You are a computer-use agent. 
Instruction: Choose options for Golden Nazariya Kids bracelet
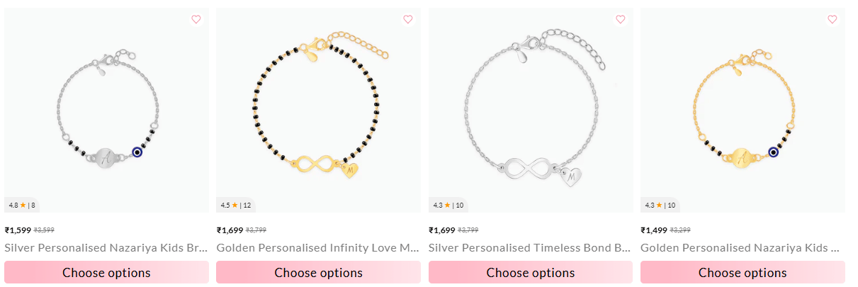[x=743, y=273]
